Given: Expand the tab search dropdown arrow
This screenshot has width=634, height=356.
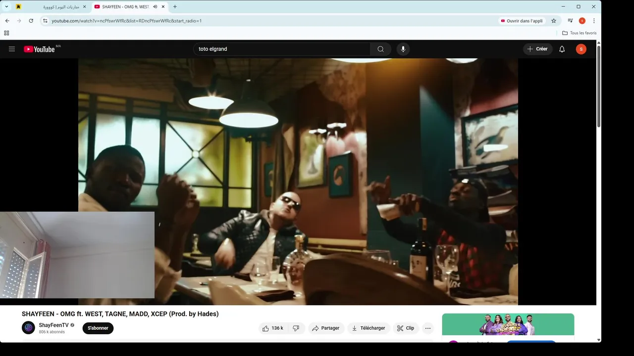Looking at the screenshot, I should 6,6.
